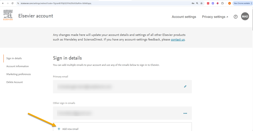Open Account settings in the header

[184, 17]
